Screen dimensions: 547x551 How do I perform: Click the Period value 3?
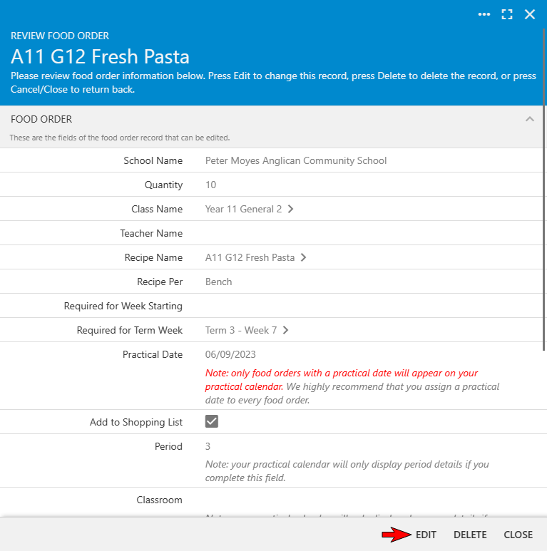208,447
